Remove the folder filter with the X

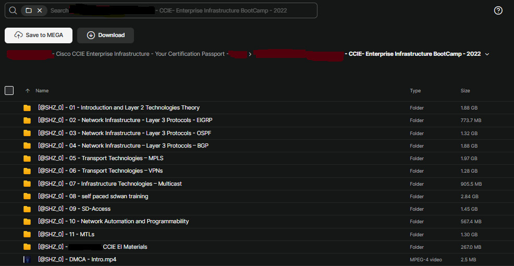click(x=40, y=10)
